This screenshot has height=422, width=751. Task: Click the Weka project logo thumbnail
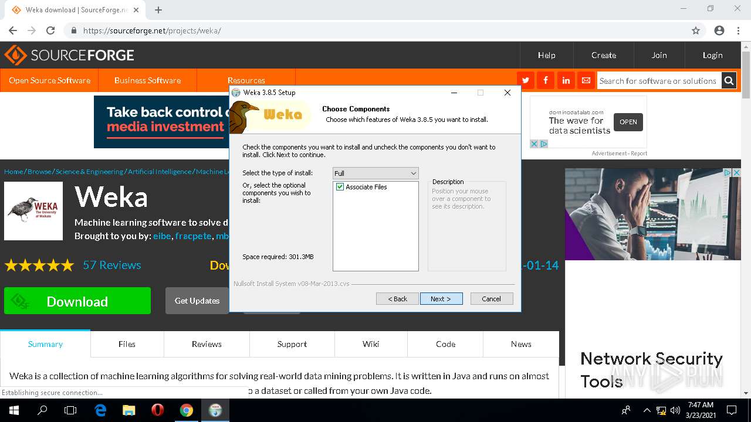pyautogui.click(x=33, y=211)
